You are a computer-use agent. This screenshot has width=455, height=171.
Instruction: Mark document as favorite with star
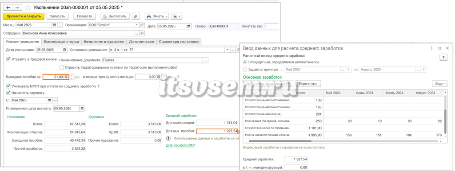(x=28, y=8)
